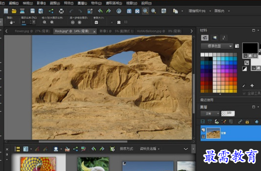Select the Zoom In magnifier in main toolbar

153,11
